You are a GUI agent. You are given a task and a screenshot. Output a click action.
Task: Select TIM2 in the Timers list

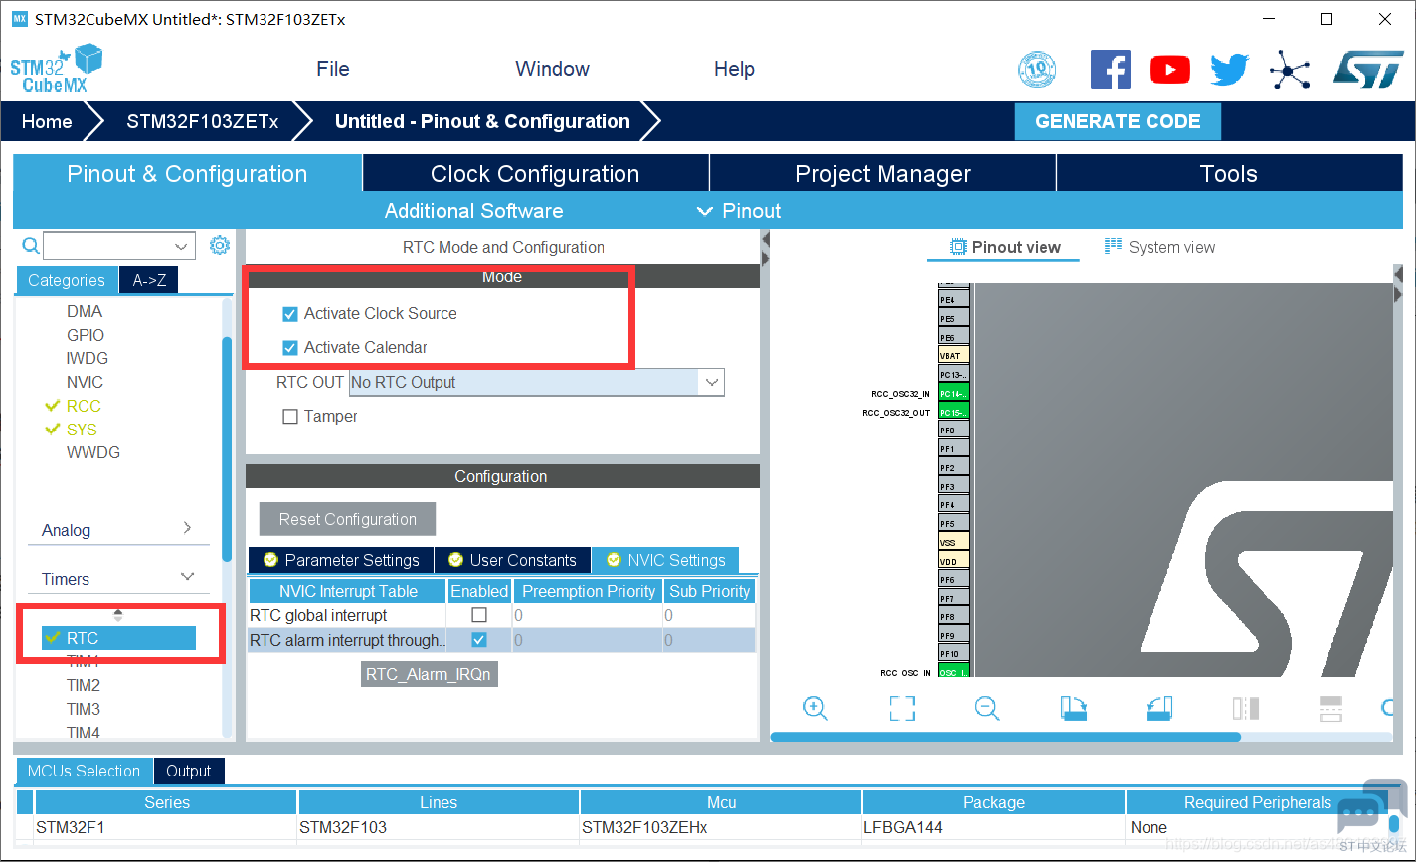(x=84, y=685)
